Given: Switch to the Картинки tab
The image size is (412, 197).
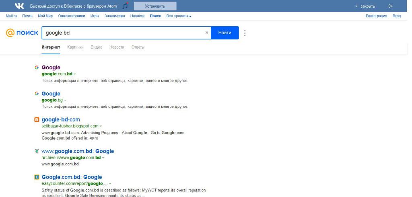Looking at the screenshot, I should (x=75, y=47).
